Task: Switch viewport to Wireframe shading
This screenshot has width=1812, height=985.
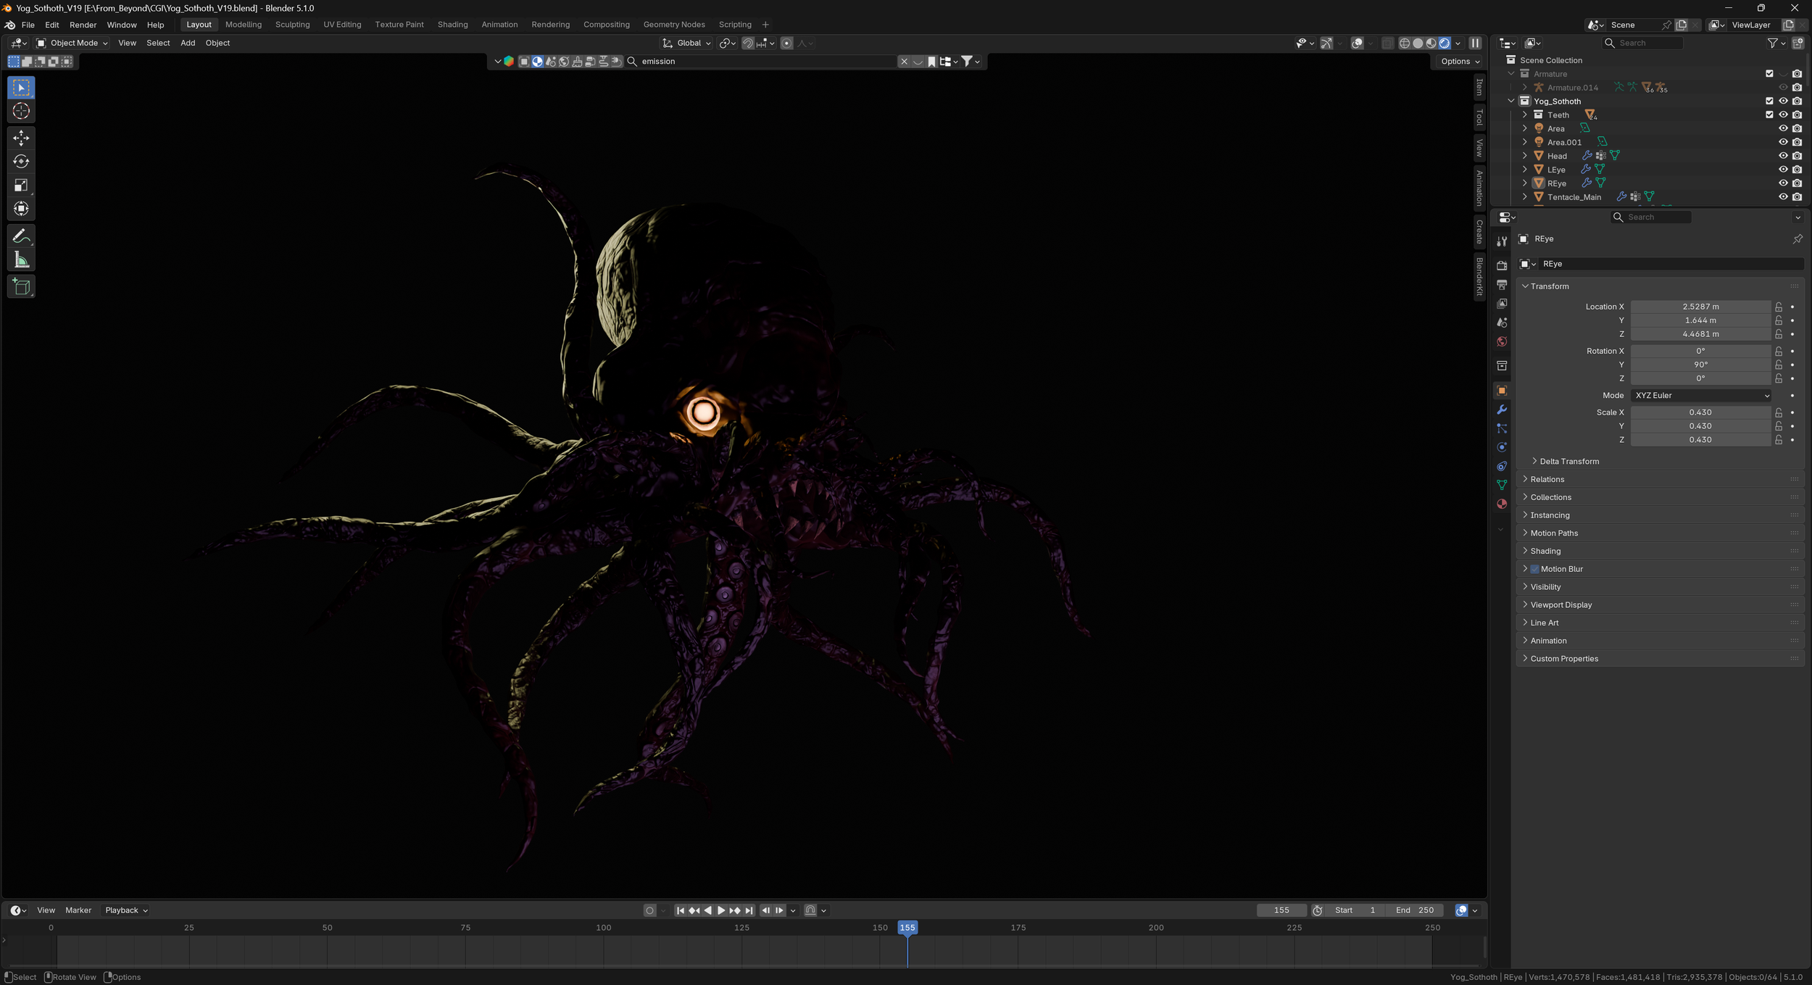Action: point(1404,43)
